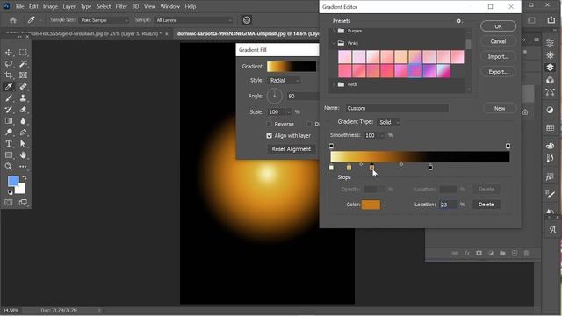Screen dimensions: 562x316
Task: Select the Blur tool
Action: [x=24, y=121]
